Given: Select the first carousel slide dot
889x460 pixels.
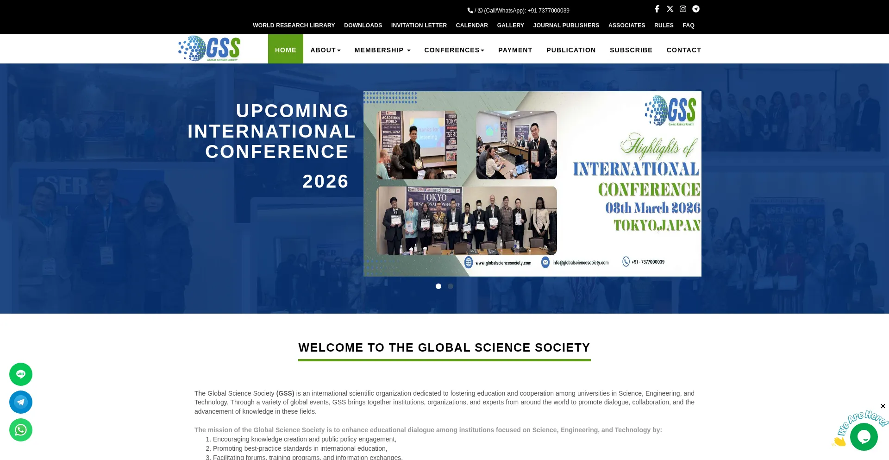Looking at the screenshot, I should pyautogui.click(x=438, y=286).
